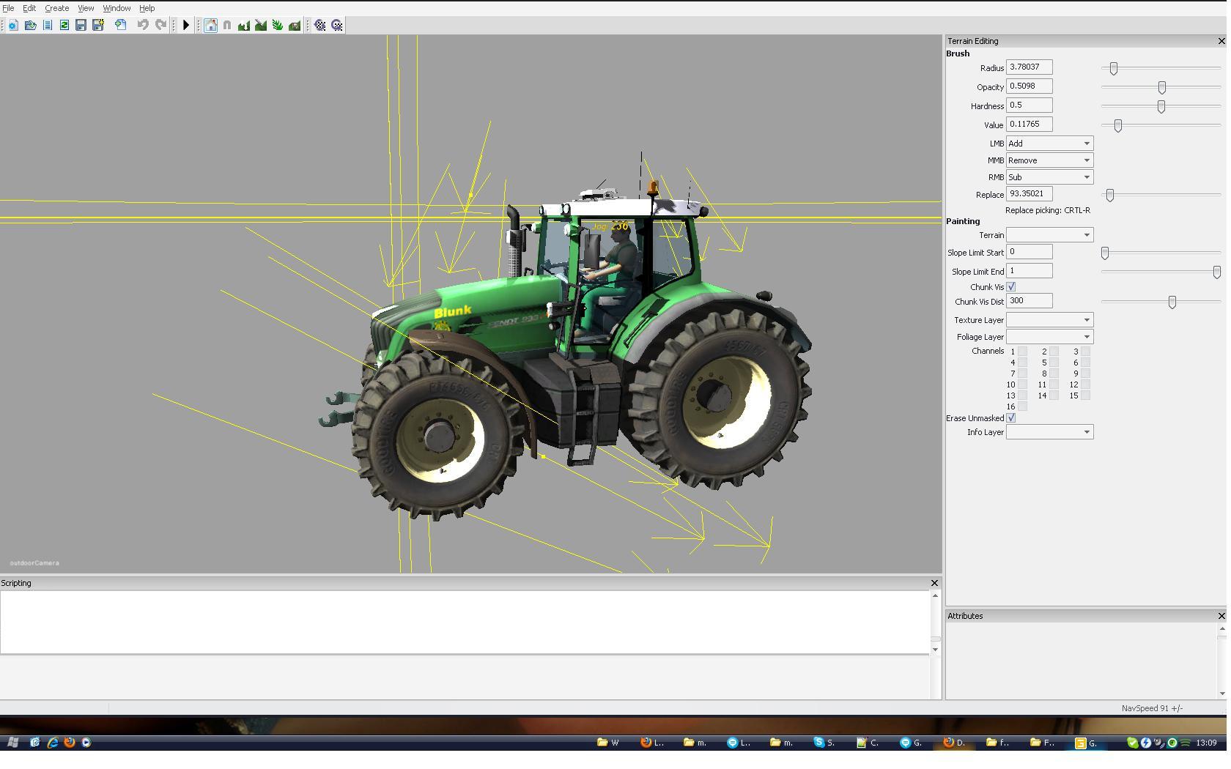
Task: Click the open file folder icon
Action: pyautogui.click(x=30, y=25)
